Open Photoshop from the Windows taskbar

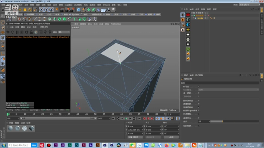coord(77,145)
